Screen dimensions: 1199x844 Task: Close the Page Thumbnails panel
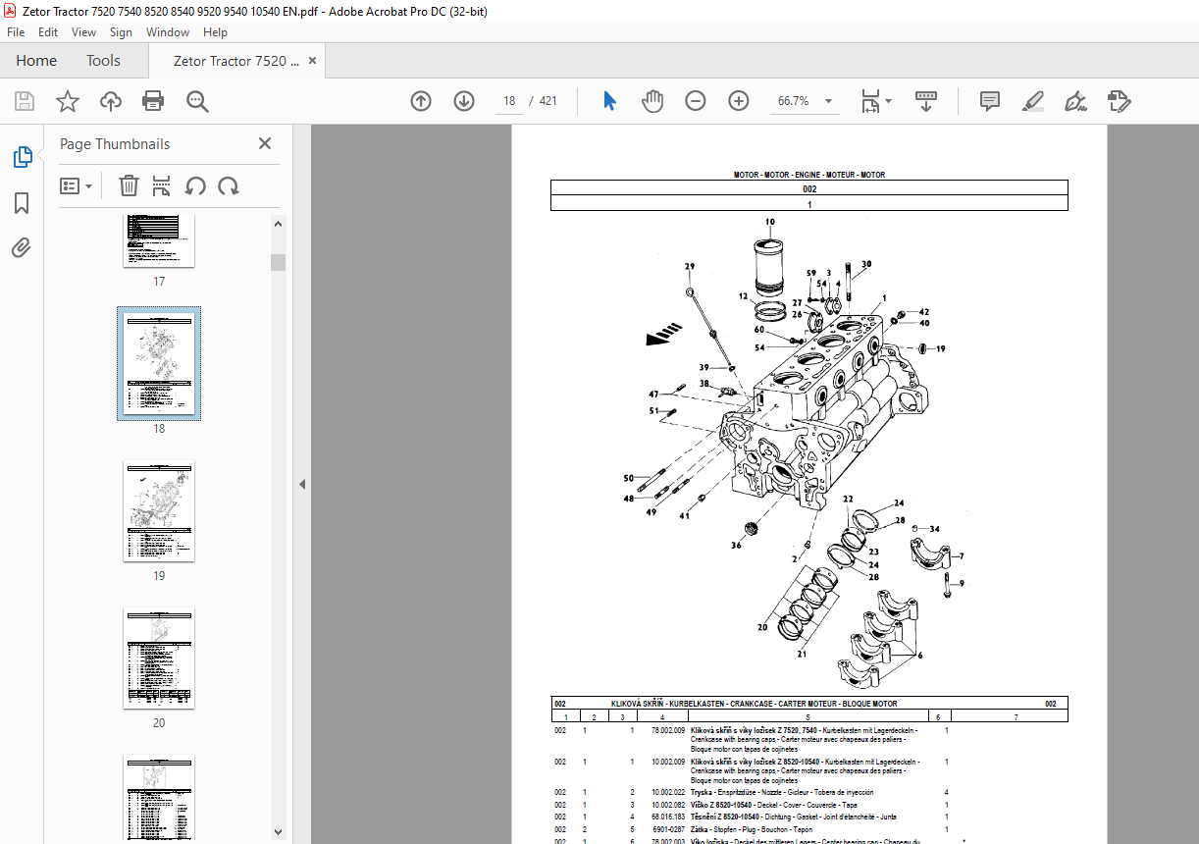click(x=265, y=143)
